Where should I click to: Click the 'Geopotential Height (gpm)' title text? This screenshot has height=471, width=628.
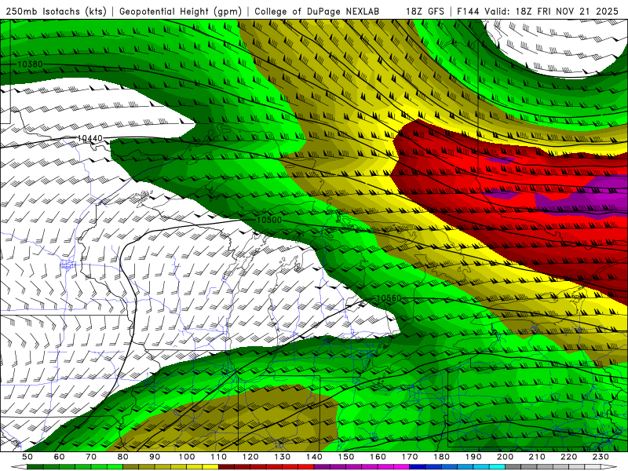coord(181,11)
